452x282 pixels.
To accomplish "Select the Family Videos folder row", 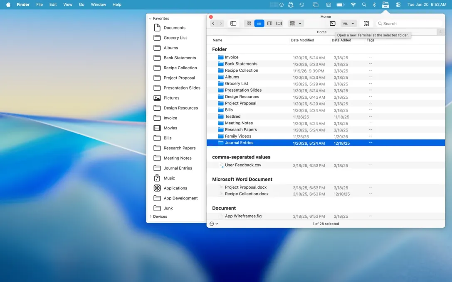I will point(326,136).
